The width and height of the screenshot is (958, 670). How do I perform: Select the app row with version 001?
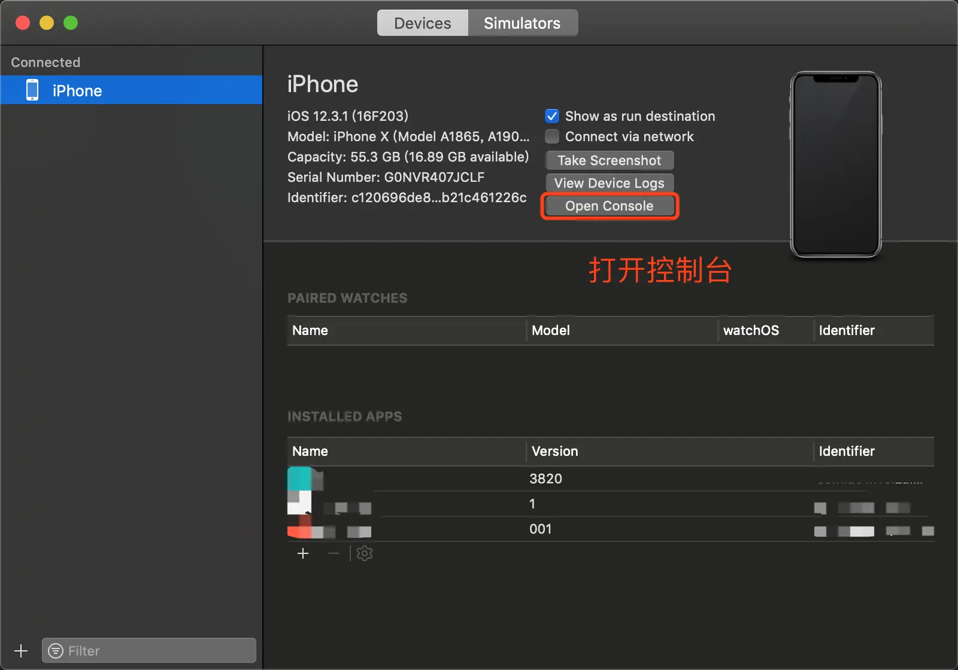point(611,529)
